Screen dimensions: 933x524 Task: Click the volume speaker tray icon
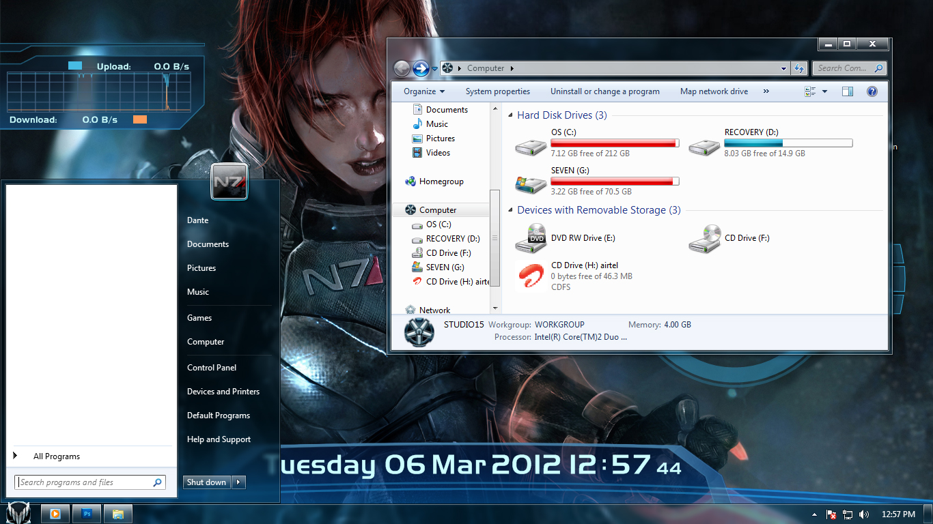[864, 514]
